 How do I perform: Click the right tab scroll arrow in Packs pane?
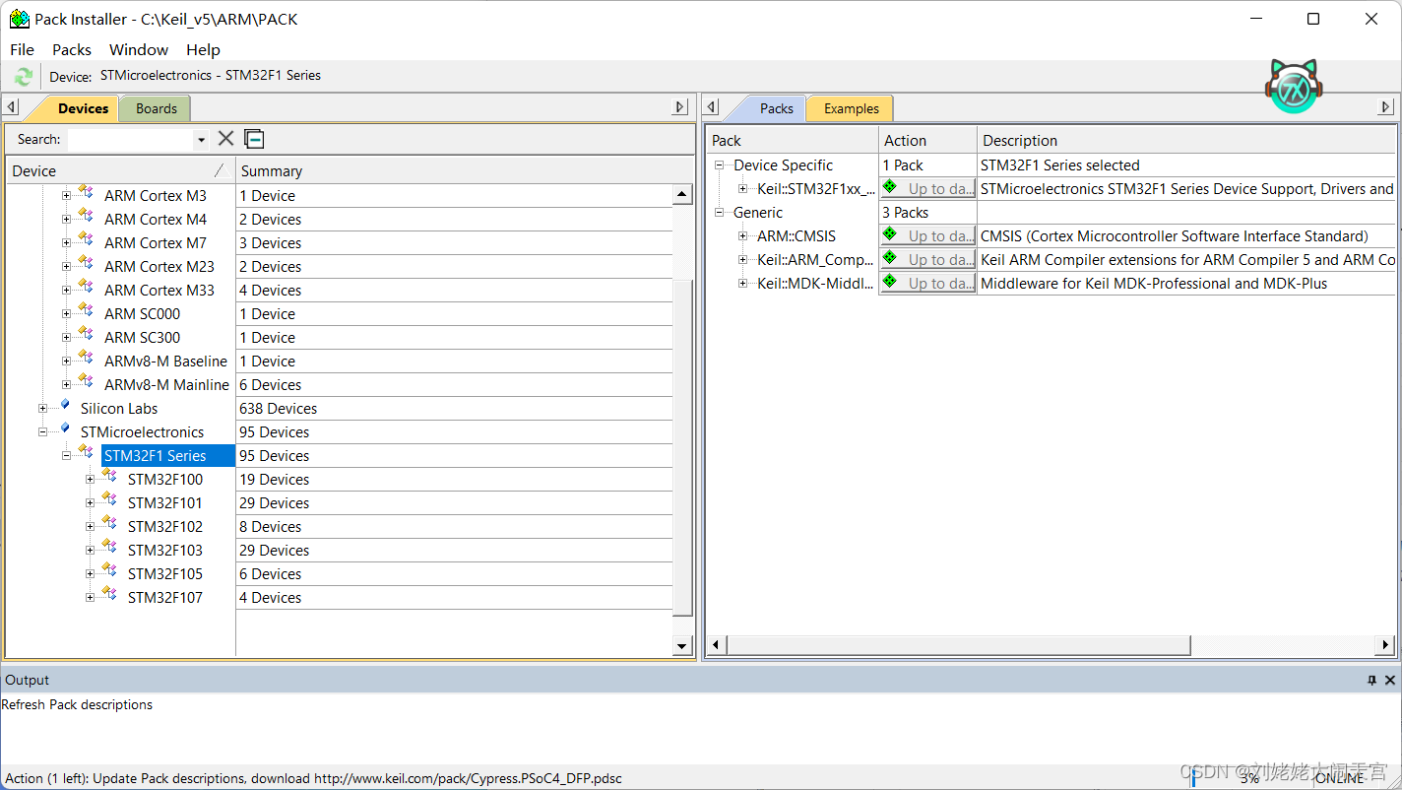click(x=1386, y=107)
